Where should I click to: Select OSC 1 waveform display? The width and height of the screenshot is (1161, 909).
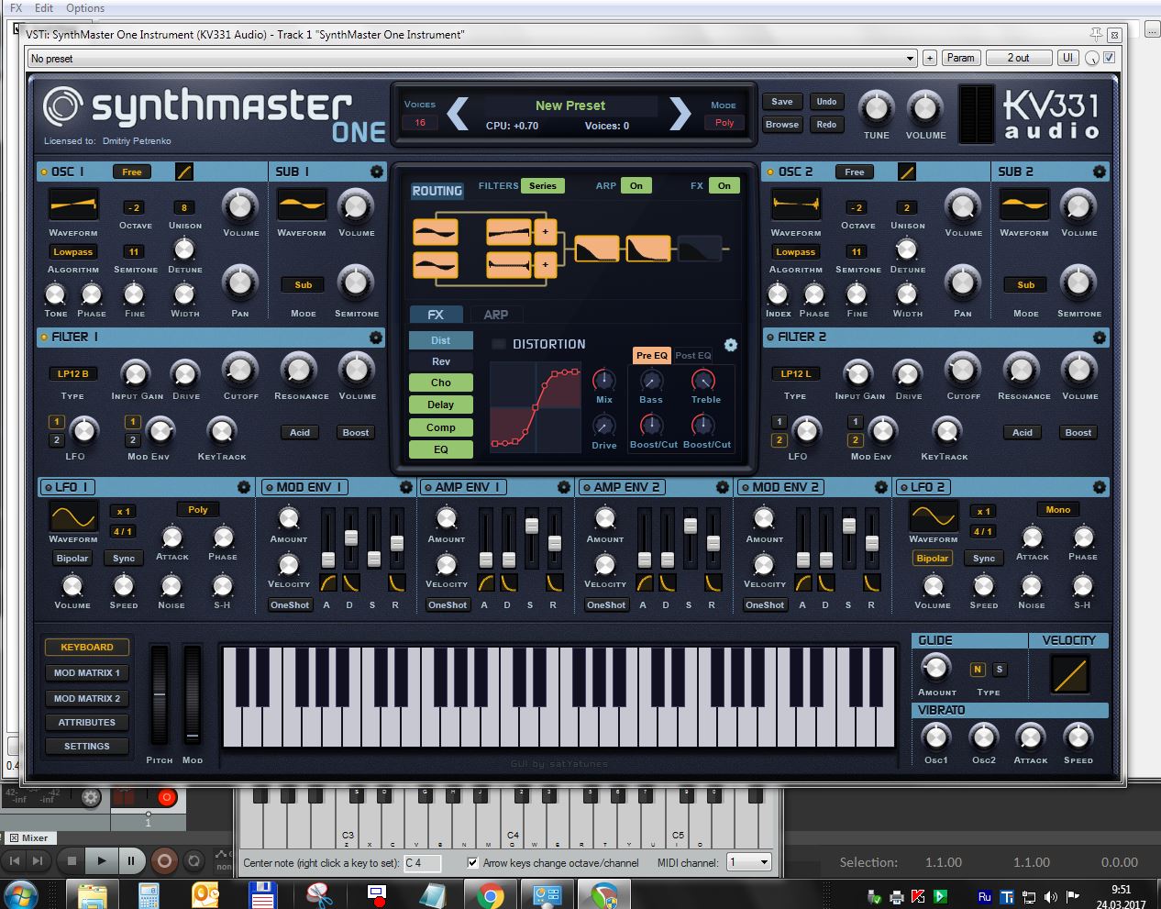(x=73, y=205)
